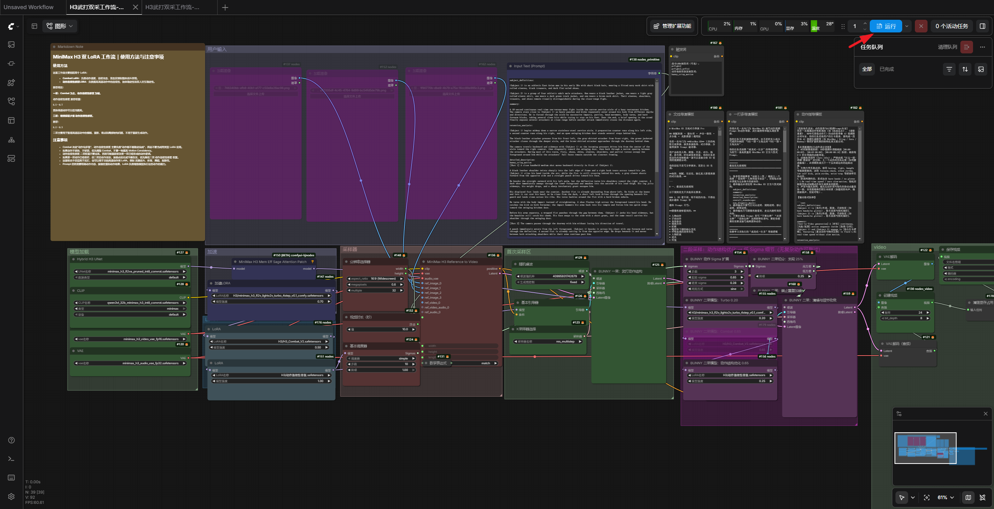
Task: Select the 全部 tab in queue panel
Action: [x=867, y=69]
